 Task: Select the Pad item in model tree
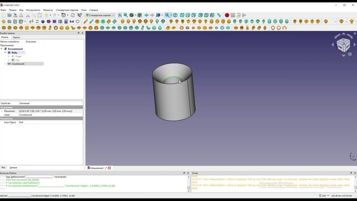click(x=17, y=60)
